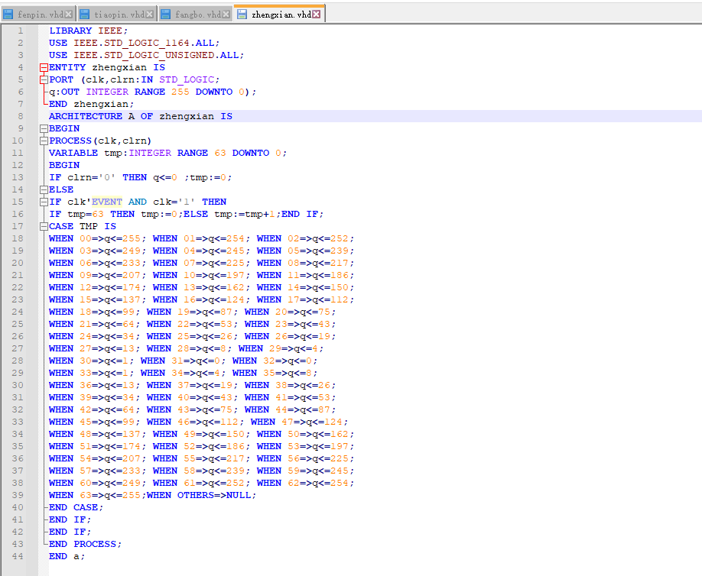Viewport: 702px width, 576px height.
Task: Click "WHEN 28=>q<=8;" statement
Action: point(190,348)
